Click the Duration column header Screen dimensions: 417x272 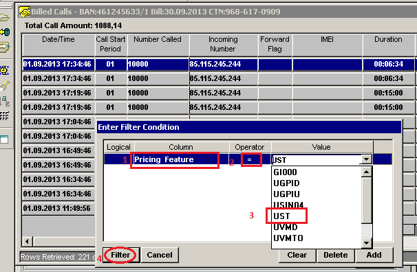[388, 45]
